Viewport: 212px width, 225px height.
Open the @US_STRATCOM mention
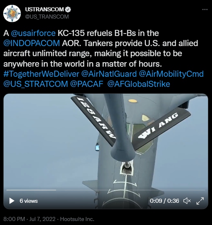(x=35, y=84)
